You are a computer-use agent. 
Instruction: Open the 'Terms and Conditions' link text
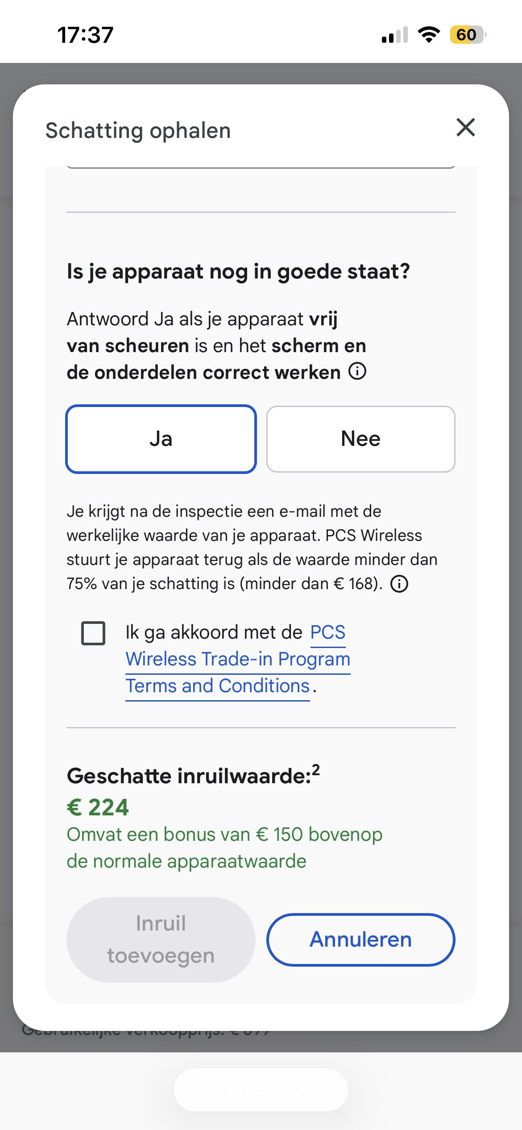(x=218, y=686)
